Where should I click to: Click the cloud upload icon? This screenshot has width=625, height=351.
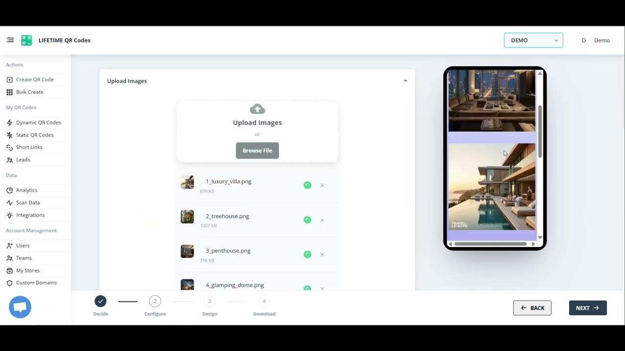tap(257, 109)
